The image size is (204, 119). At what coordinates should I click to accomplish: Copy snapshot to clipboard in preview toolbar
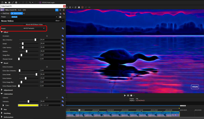tap(75, 7)
